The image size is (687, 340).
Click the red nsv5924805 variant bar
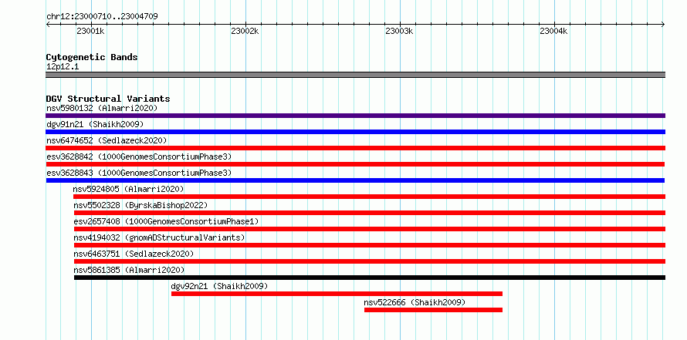369,197
